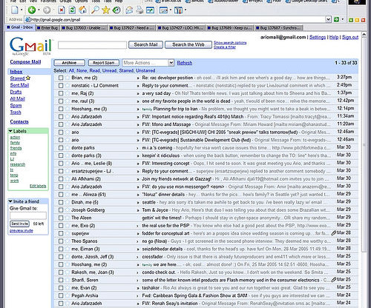Image resolution: width=371 pixels, height=308 pixels.
Task: Switch to the Enter Bug tab
Action: coord(47,28)
